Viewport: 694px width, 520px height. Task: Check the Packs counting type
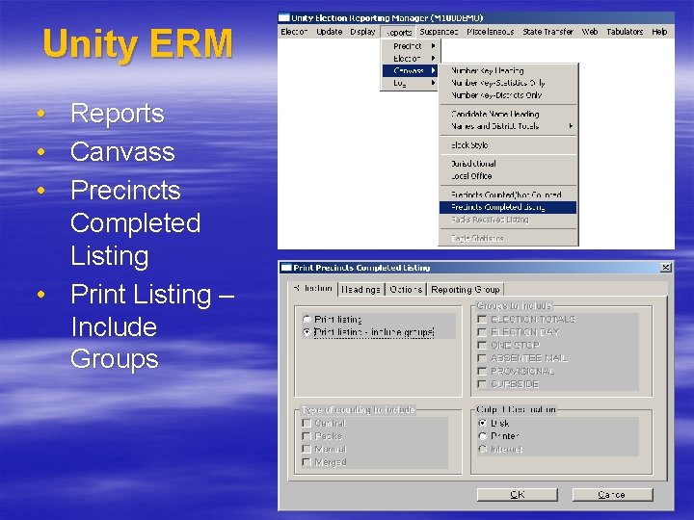click(307, 436)
